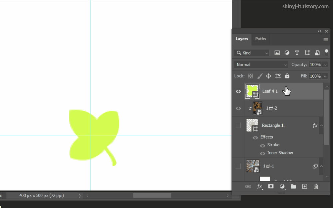This screenshot has width=333, height=208.
Task: Click the Inner Shadow effect label
Action: [280, 153]
